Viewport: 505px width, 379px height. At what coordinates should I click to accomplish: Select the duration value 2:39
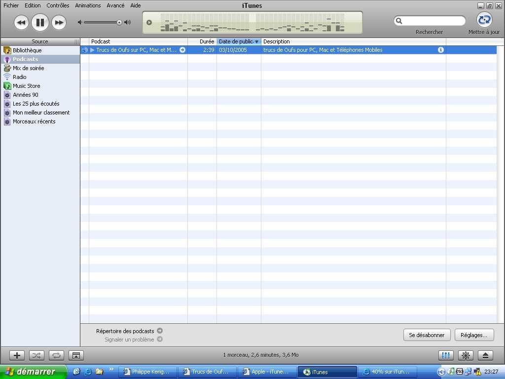[x=209, y=50]
